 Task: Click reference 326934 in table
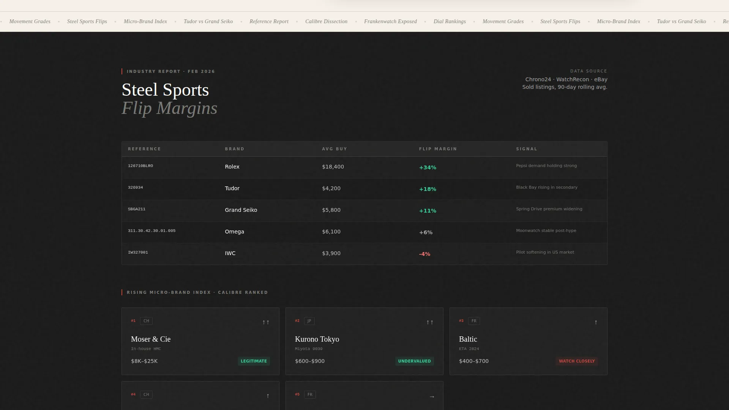tap(136, 188)
